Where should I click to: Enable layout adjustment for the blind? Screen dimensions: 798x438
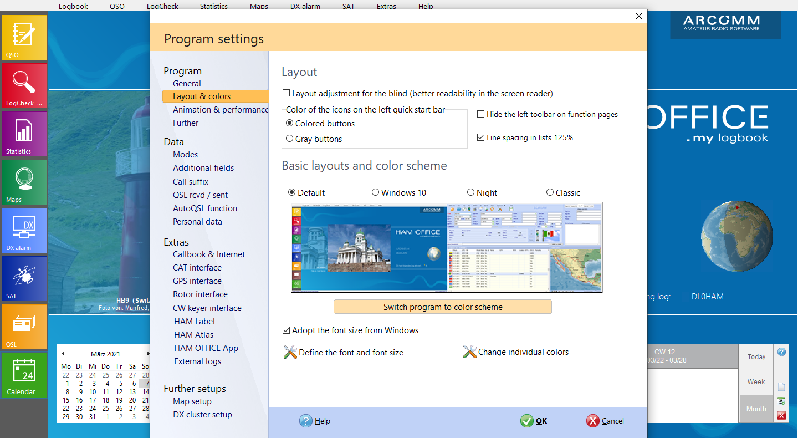pos(287,94)
